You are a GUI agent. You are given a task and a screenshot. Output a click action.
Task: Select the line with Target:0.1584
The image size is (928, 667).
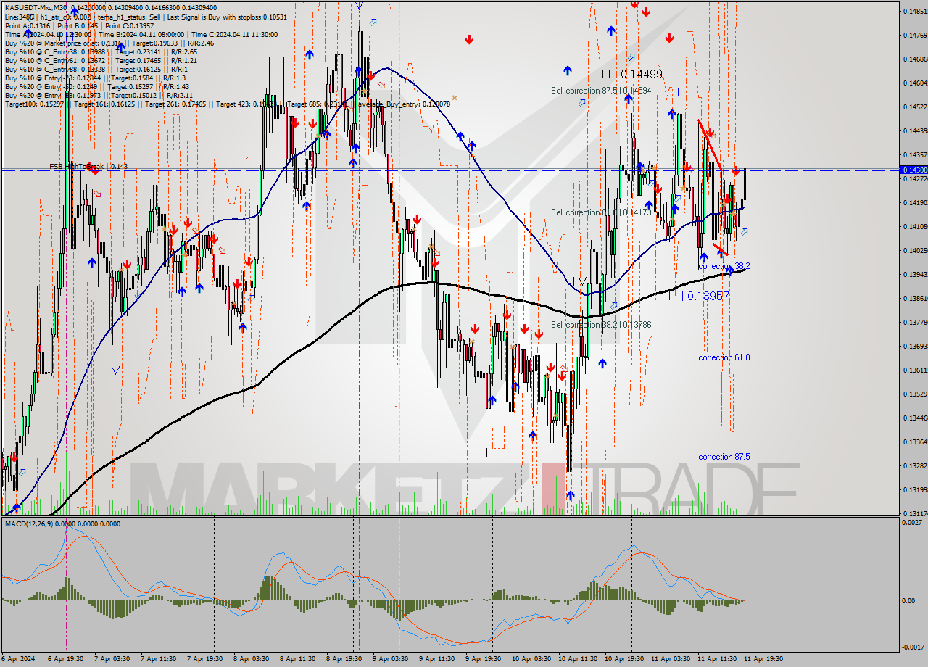pyautogui.click(x=95, y=78)
